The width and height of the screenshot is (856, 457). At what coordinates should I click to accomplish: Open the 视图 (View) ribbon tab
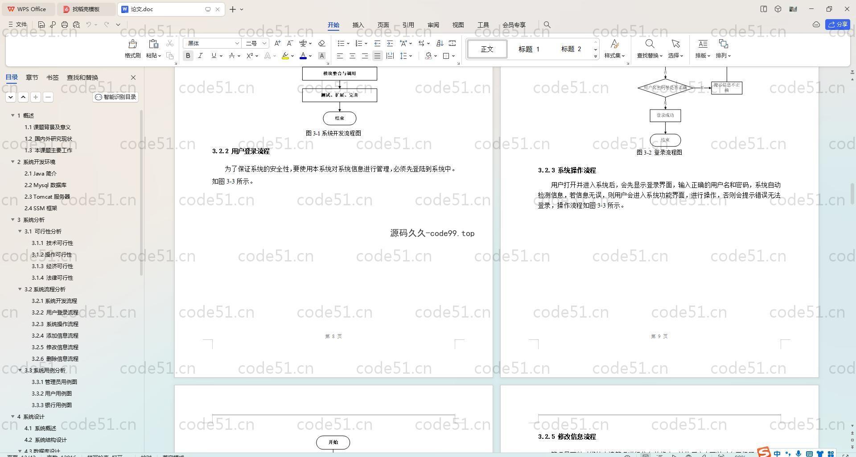coord(458,25)
